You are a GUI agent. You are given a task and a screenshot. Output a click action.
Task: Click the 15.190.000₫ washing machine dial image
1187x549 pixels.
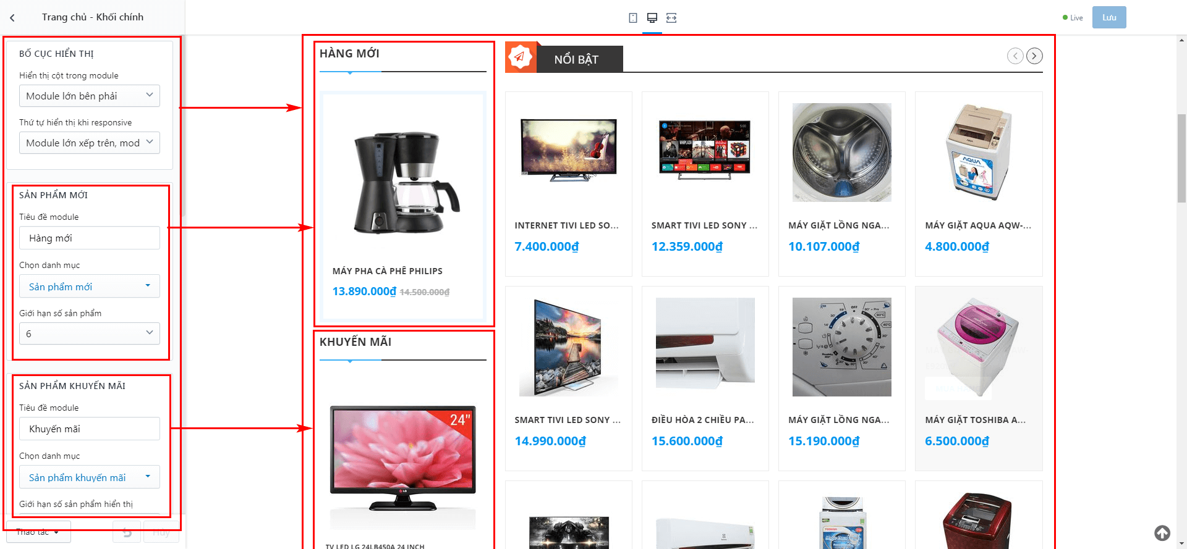point(842,347)
